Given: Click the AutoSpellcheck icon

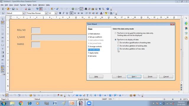Looking at the screenshot, I should 41,9.
